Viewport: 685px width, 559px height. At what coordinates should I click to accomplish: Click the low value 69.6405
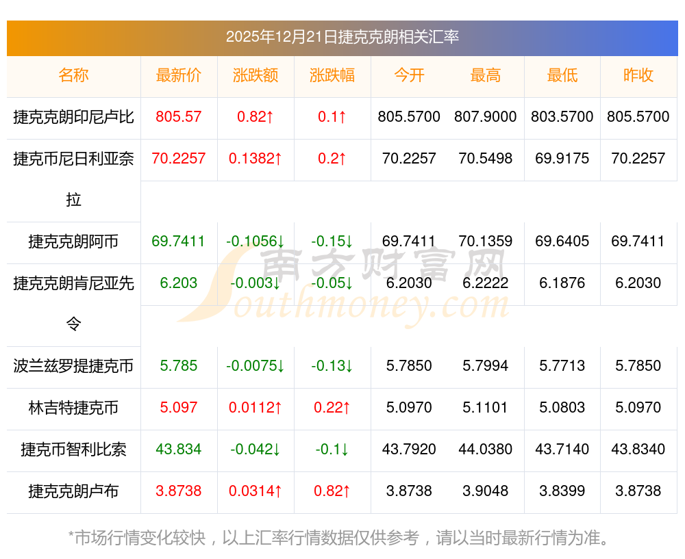click(x=562, y=242)
